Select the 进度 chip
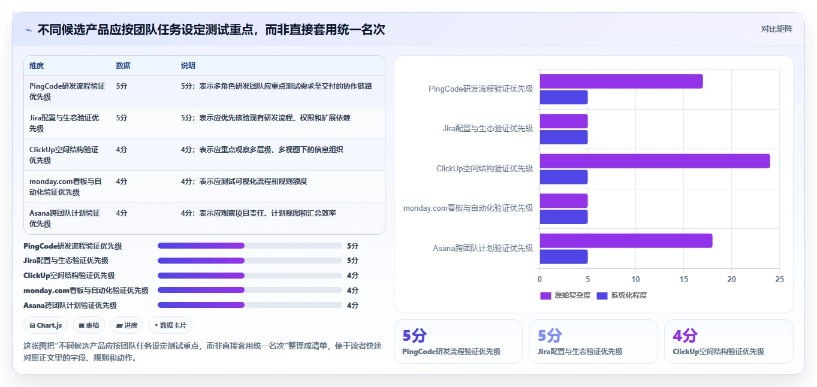Viewport: 817px width, 387px height. coord(126,325)
